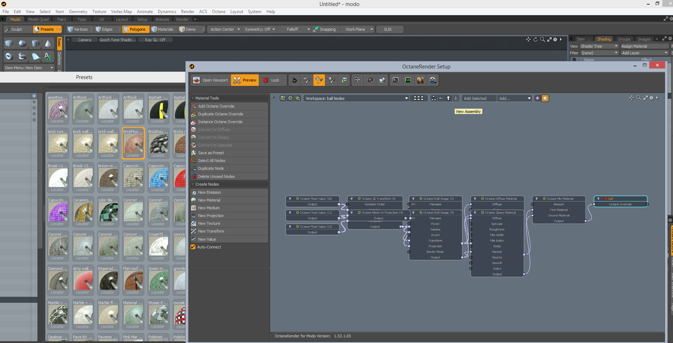Viewport: 673px width, 343px height.
Task: Switch to the Shading tab
Action: pos(604,39)
